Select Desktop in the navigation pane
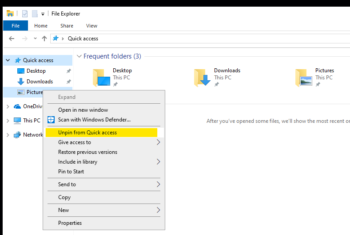The image size is (350, 235). [x=36, y=71]
